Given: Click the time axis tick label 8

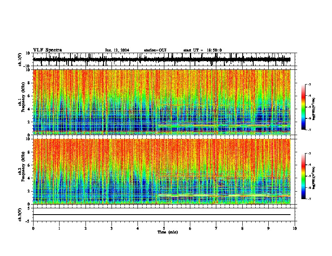Looking at the screenshot, I should 242,228.
